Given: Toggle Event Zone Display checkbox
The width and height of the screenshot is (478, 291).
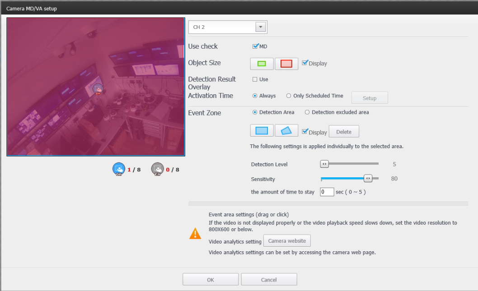Looking at the screenshot, I should coord(305,132).
